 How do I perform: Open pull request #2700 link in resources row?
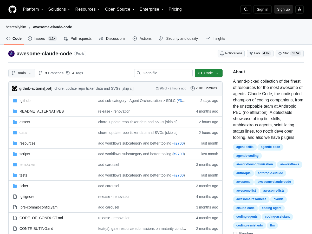pos(179,143)
